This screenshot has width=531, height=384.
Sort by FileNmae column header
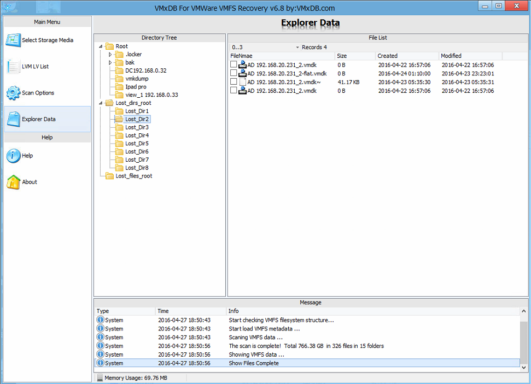[282, 56]
